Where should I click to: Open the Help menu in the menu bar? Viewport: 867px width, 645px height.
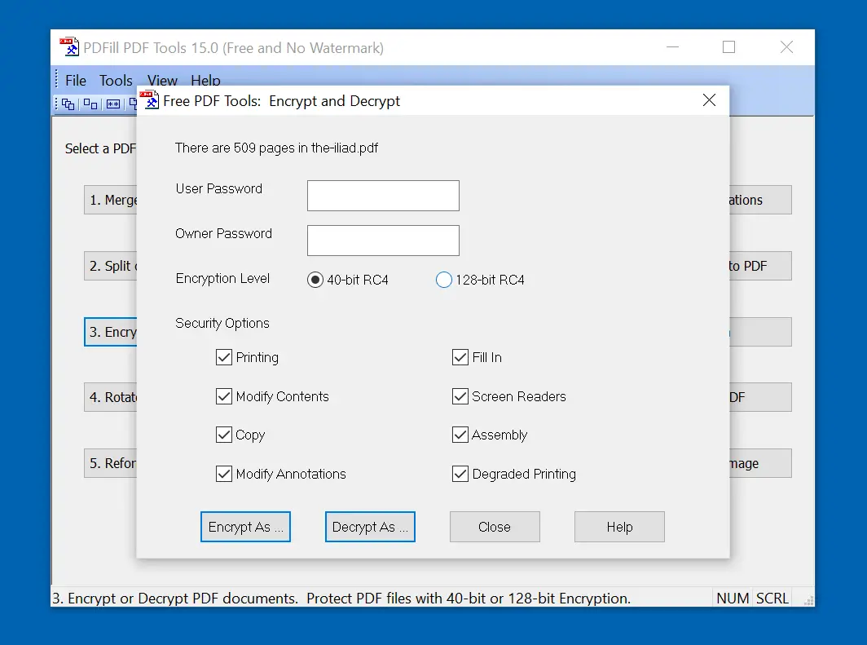(x=205, y=80)
